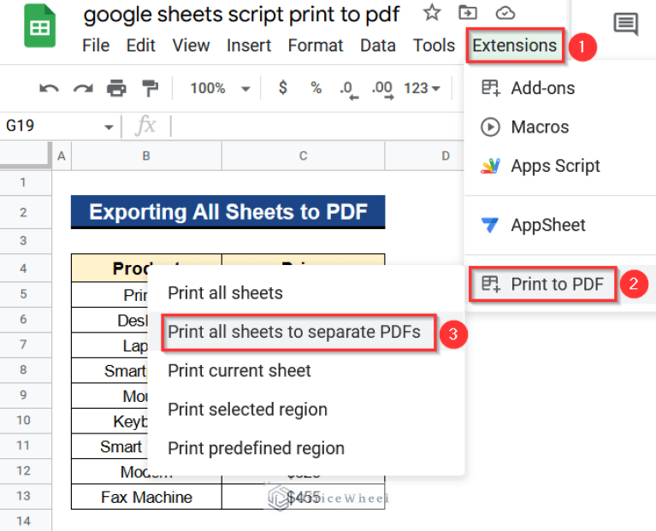Click the Exporting All Sheets to PDF cell

pos(228,211)
